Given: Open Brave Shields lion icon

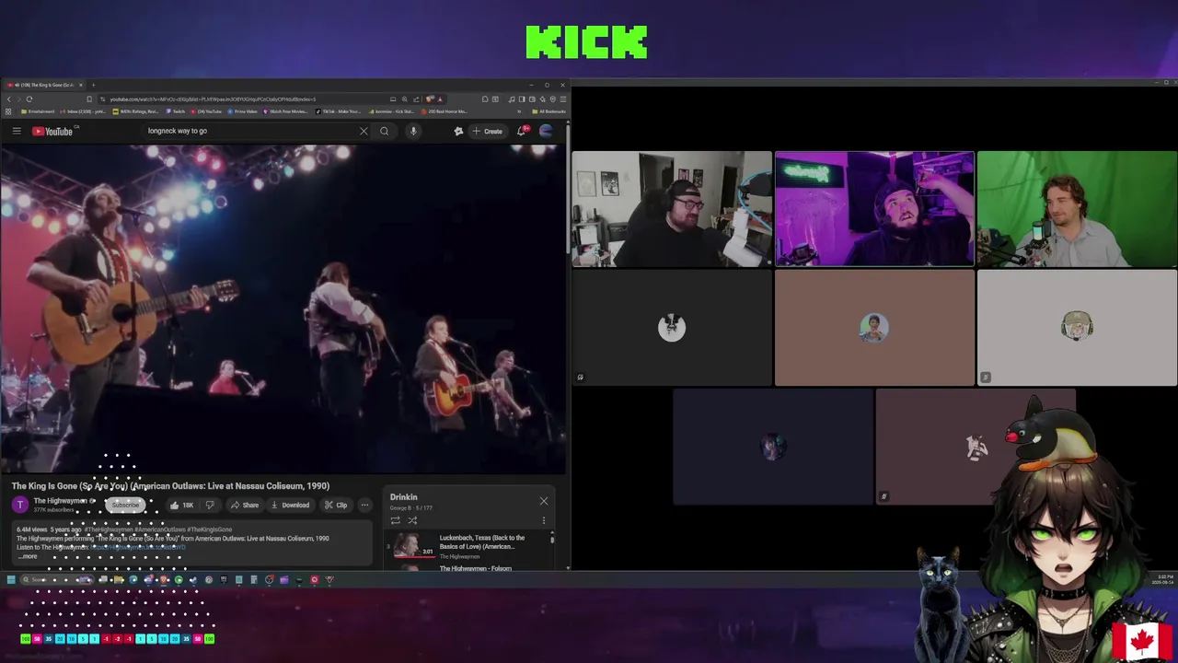Looking at the screenshot, I should tap(430, 99).
